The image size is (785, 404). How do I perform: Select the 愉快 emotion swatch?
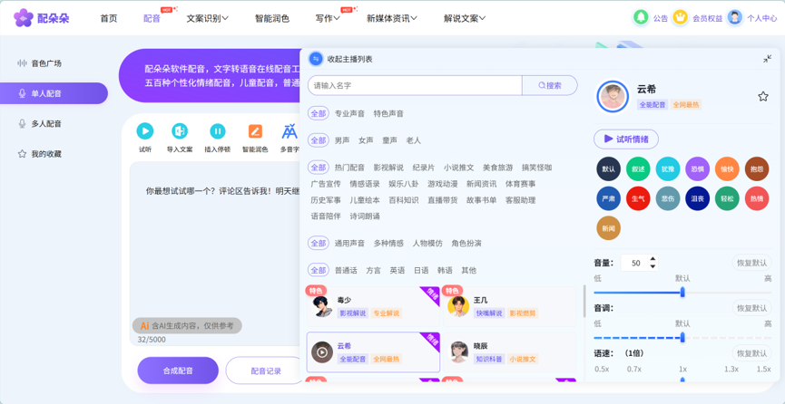pyautogui.click(x=727, y=169)
